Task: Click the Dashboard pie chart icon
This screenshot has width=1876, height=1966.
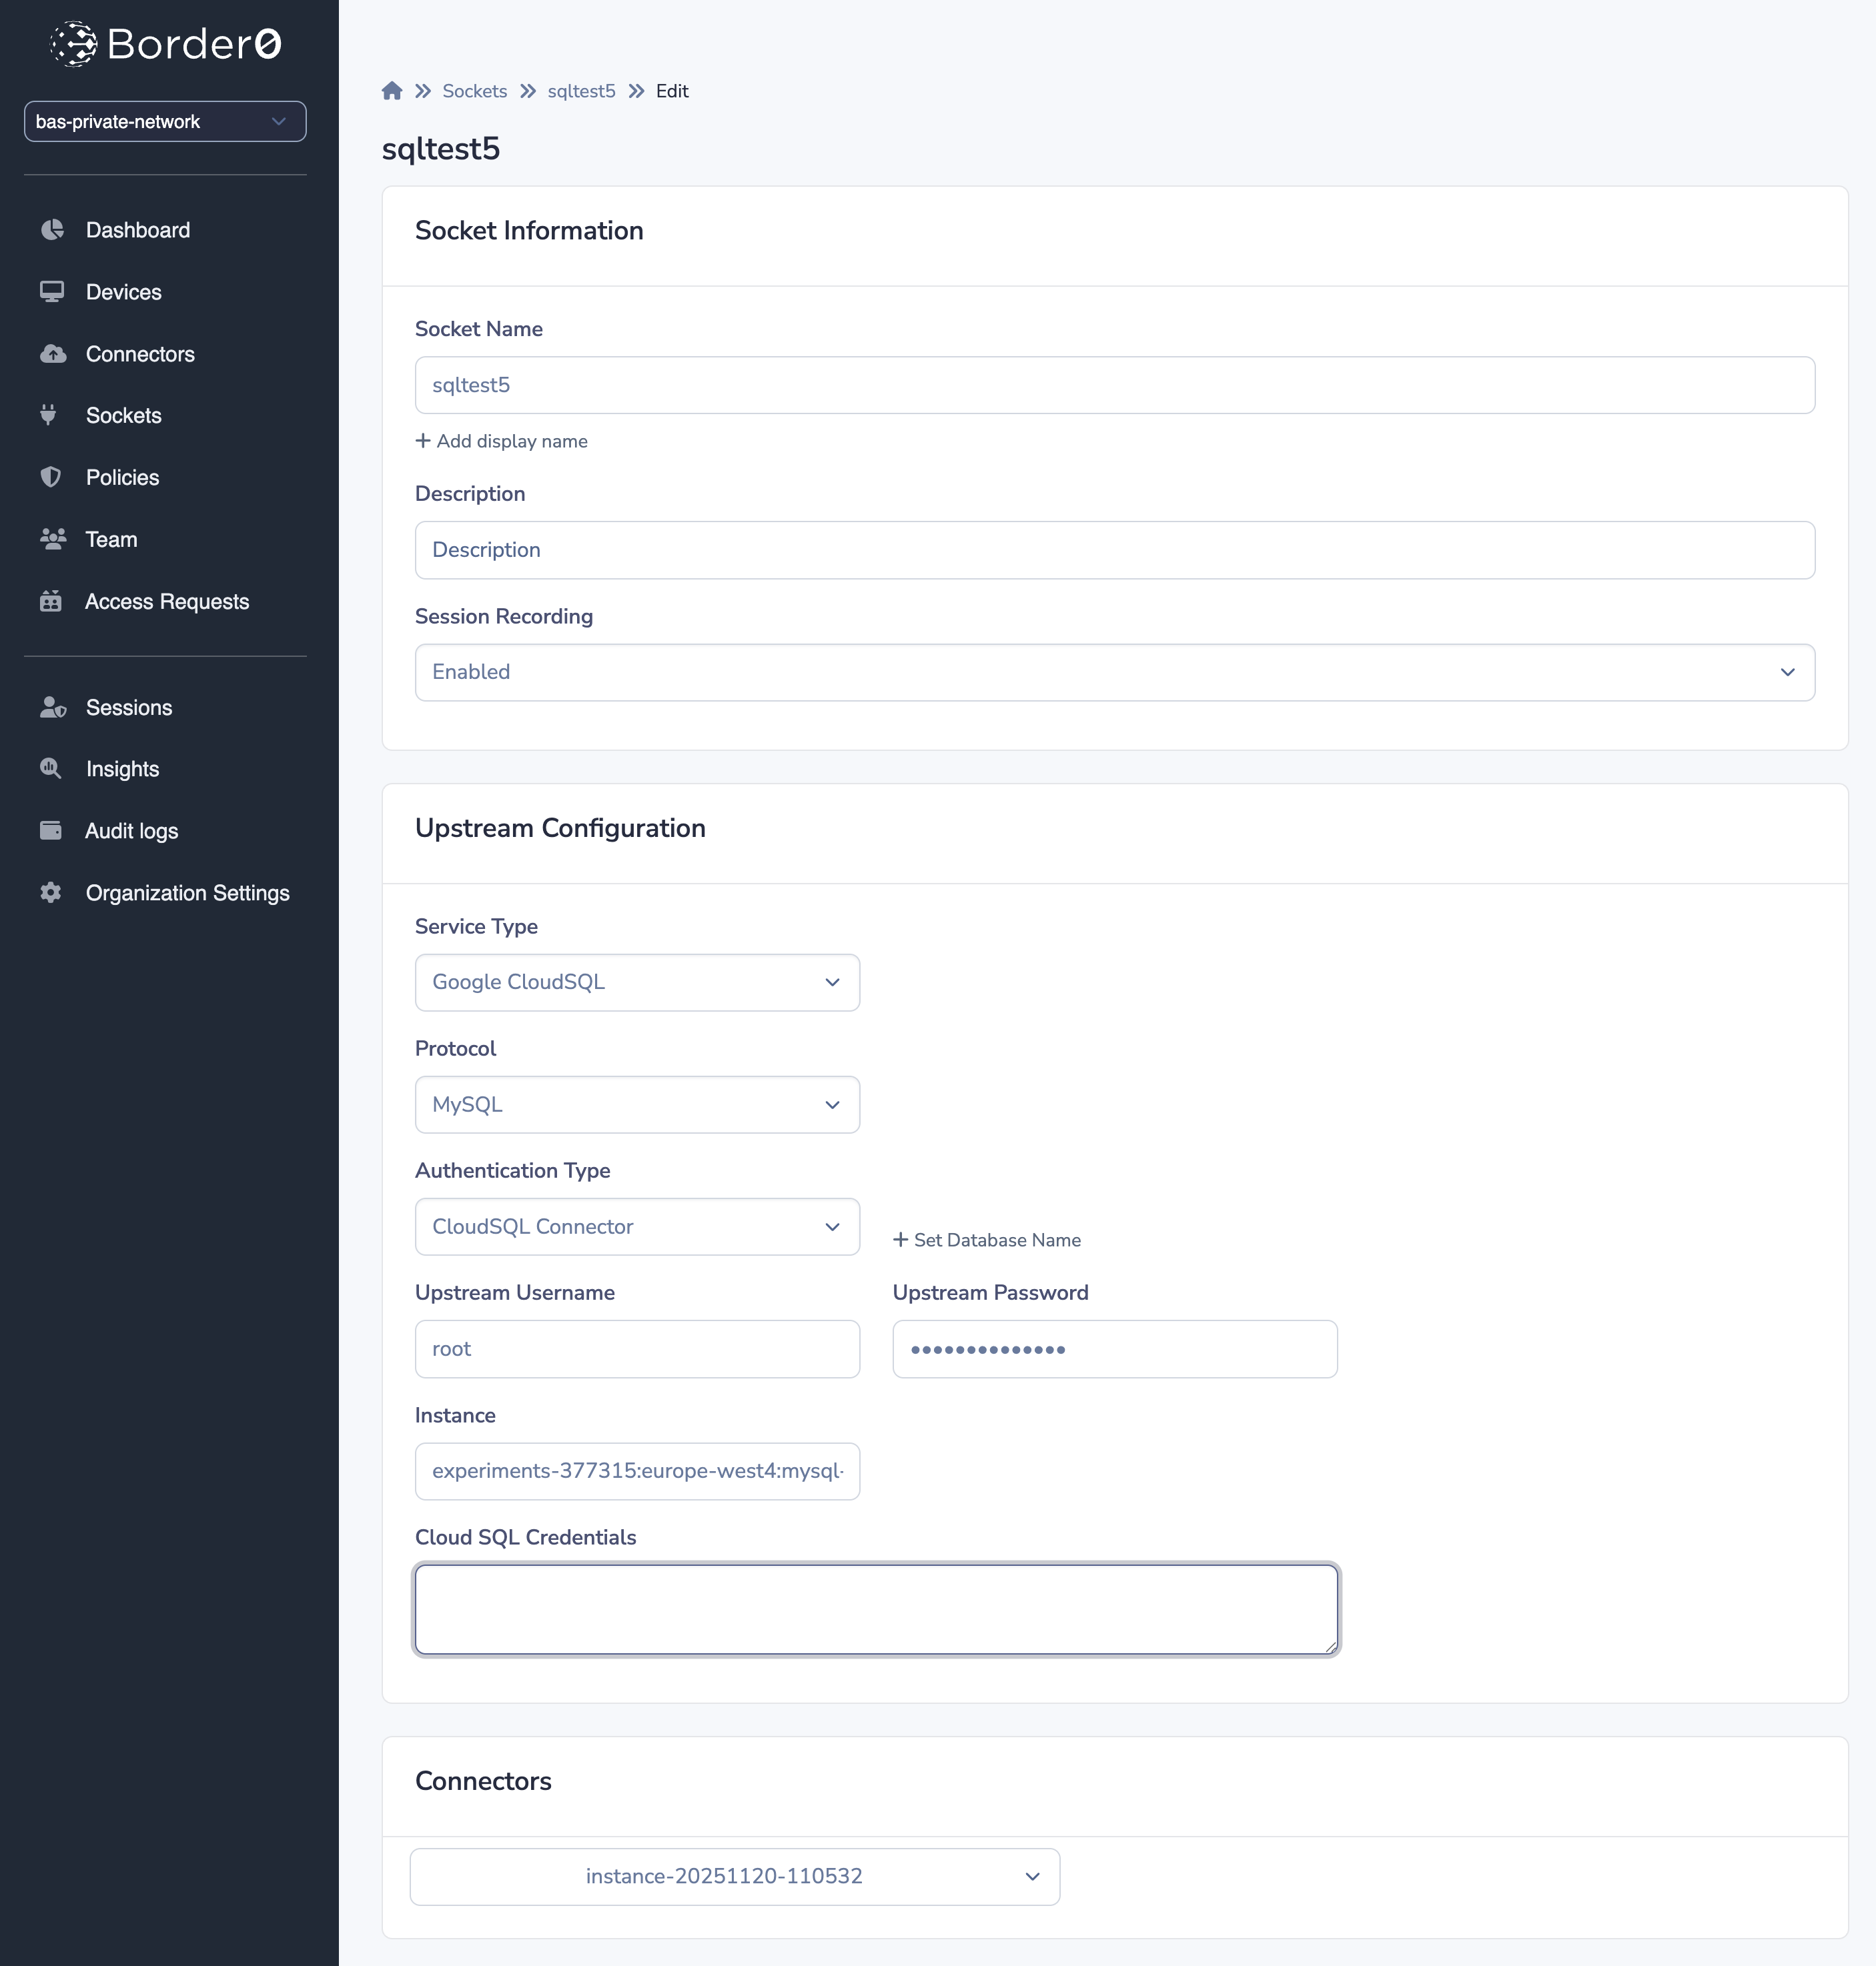Action: point(52,230)
